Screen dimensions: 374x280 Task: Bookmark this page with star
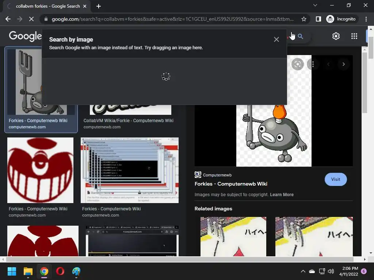304,19
